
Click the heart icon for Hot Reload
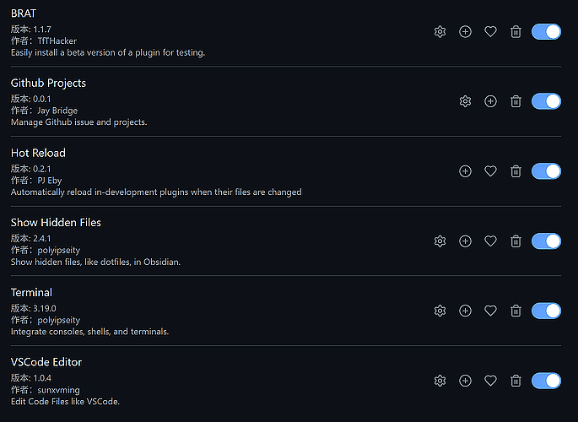click(x=490, y=171)
